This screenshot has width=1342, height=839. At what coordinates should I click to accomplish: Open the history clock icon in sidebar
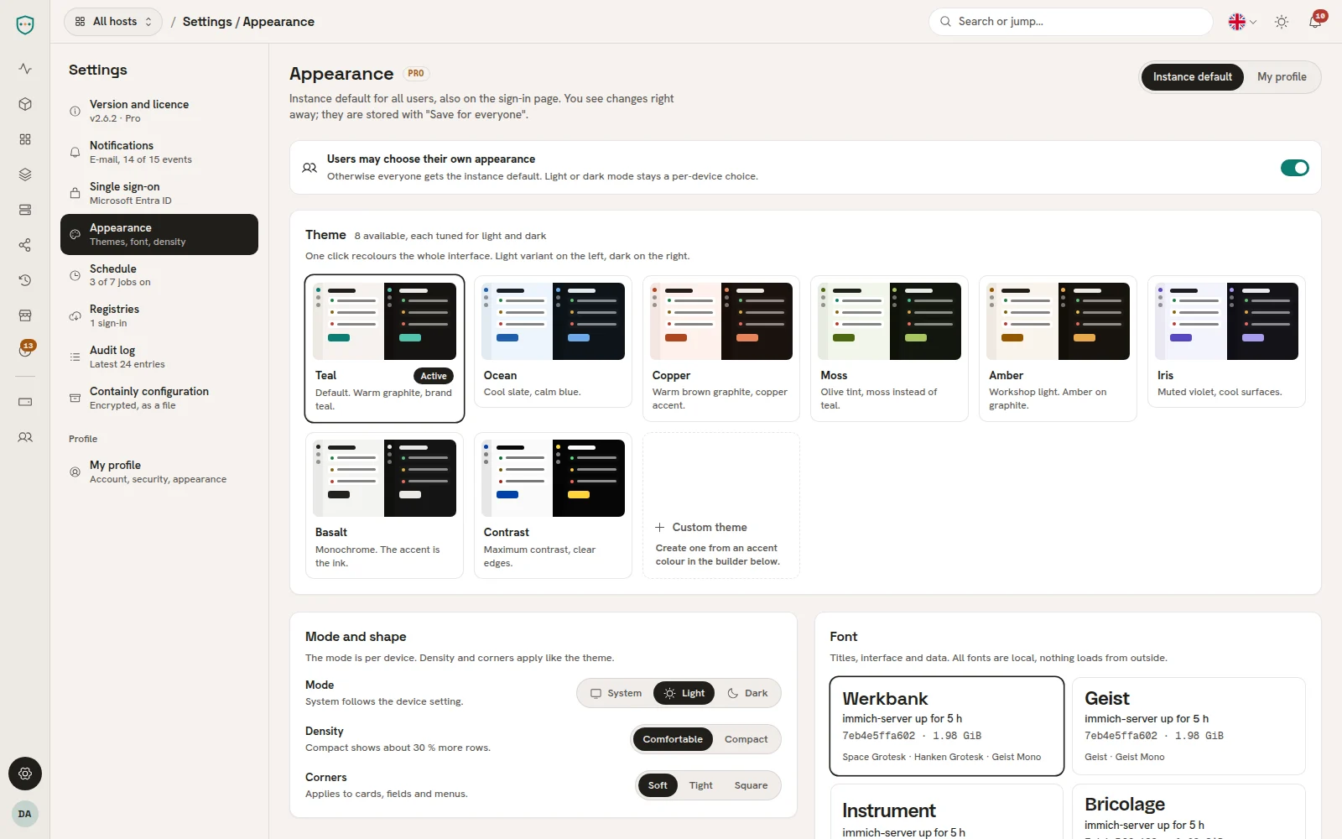[x=25, y=280]
